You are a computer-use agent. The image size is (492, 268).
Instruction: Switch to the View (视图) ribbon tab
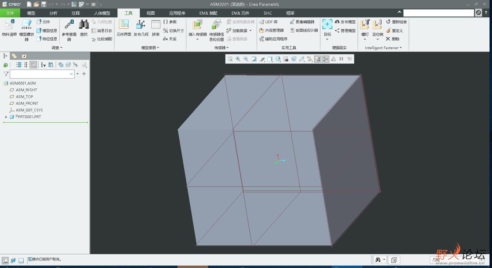151,13
